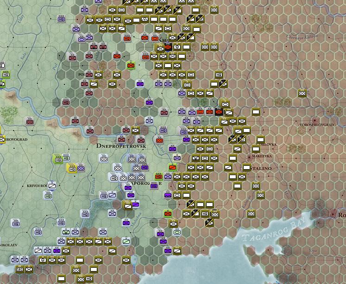The width and height of the screenshot is (346, 284).
Task: Select the purple HQ counter northeast of Dnepropetrovsk
Action: coord(164,130)
